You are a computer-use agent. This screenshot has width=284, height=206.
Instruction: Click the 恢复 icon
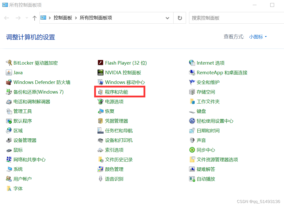[101, 111]
